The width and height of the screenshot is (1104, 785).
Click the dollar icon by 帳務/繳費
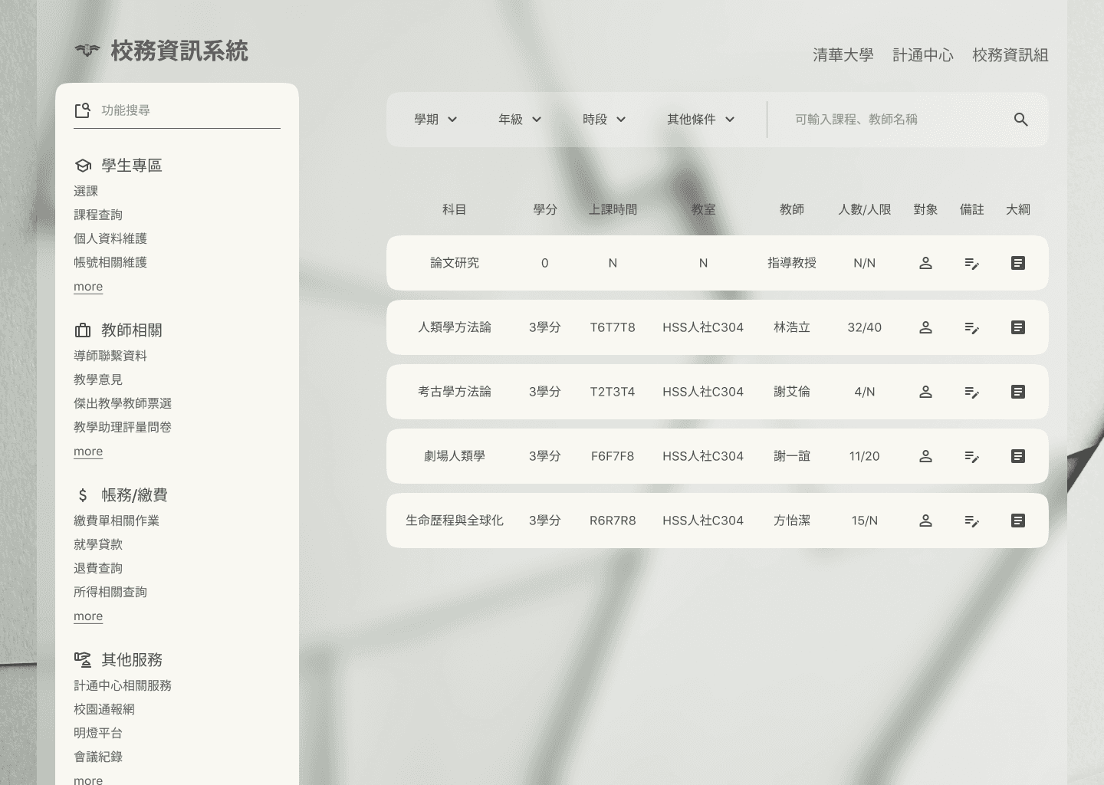(x=83, y=495)
